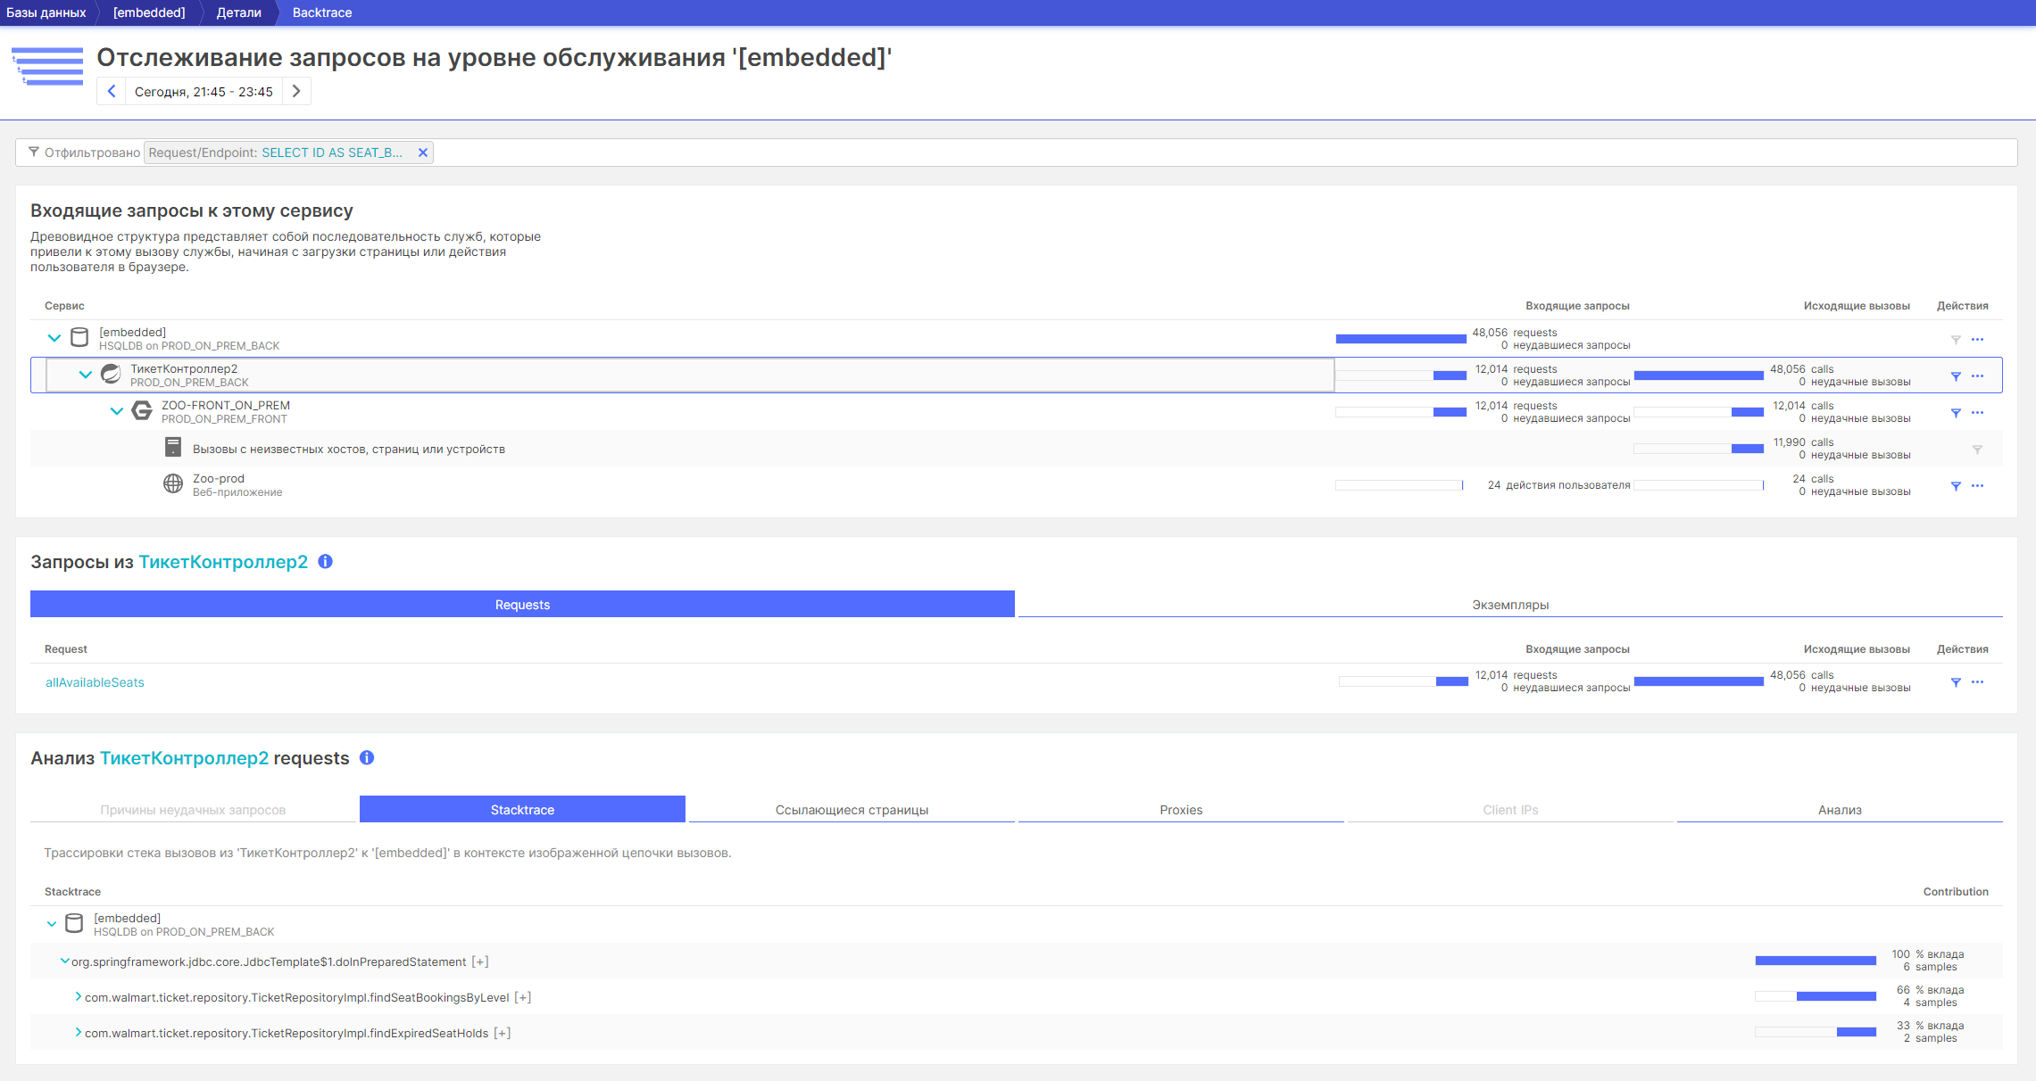Collapse ZOO-FRONT_ON_PREM tree node
Viewport: 2036px width, 1081px height.
point(117,411)
